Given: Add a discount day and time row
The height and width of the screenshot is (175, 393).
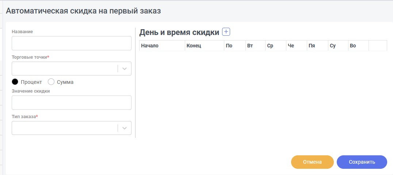Looking at the screenshot, I should (226, 32).
